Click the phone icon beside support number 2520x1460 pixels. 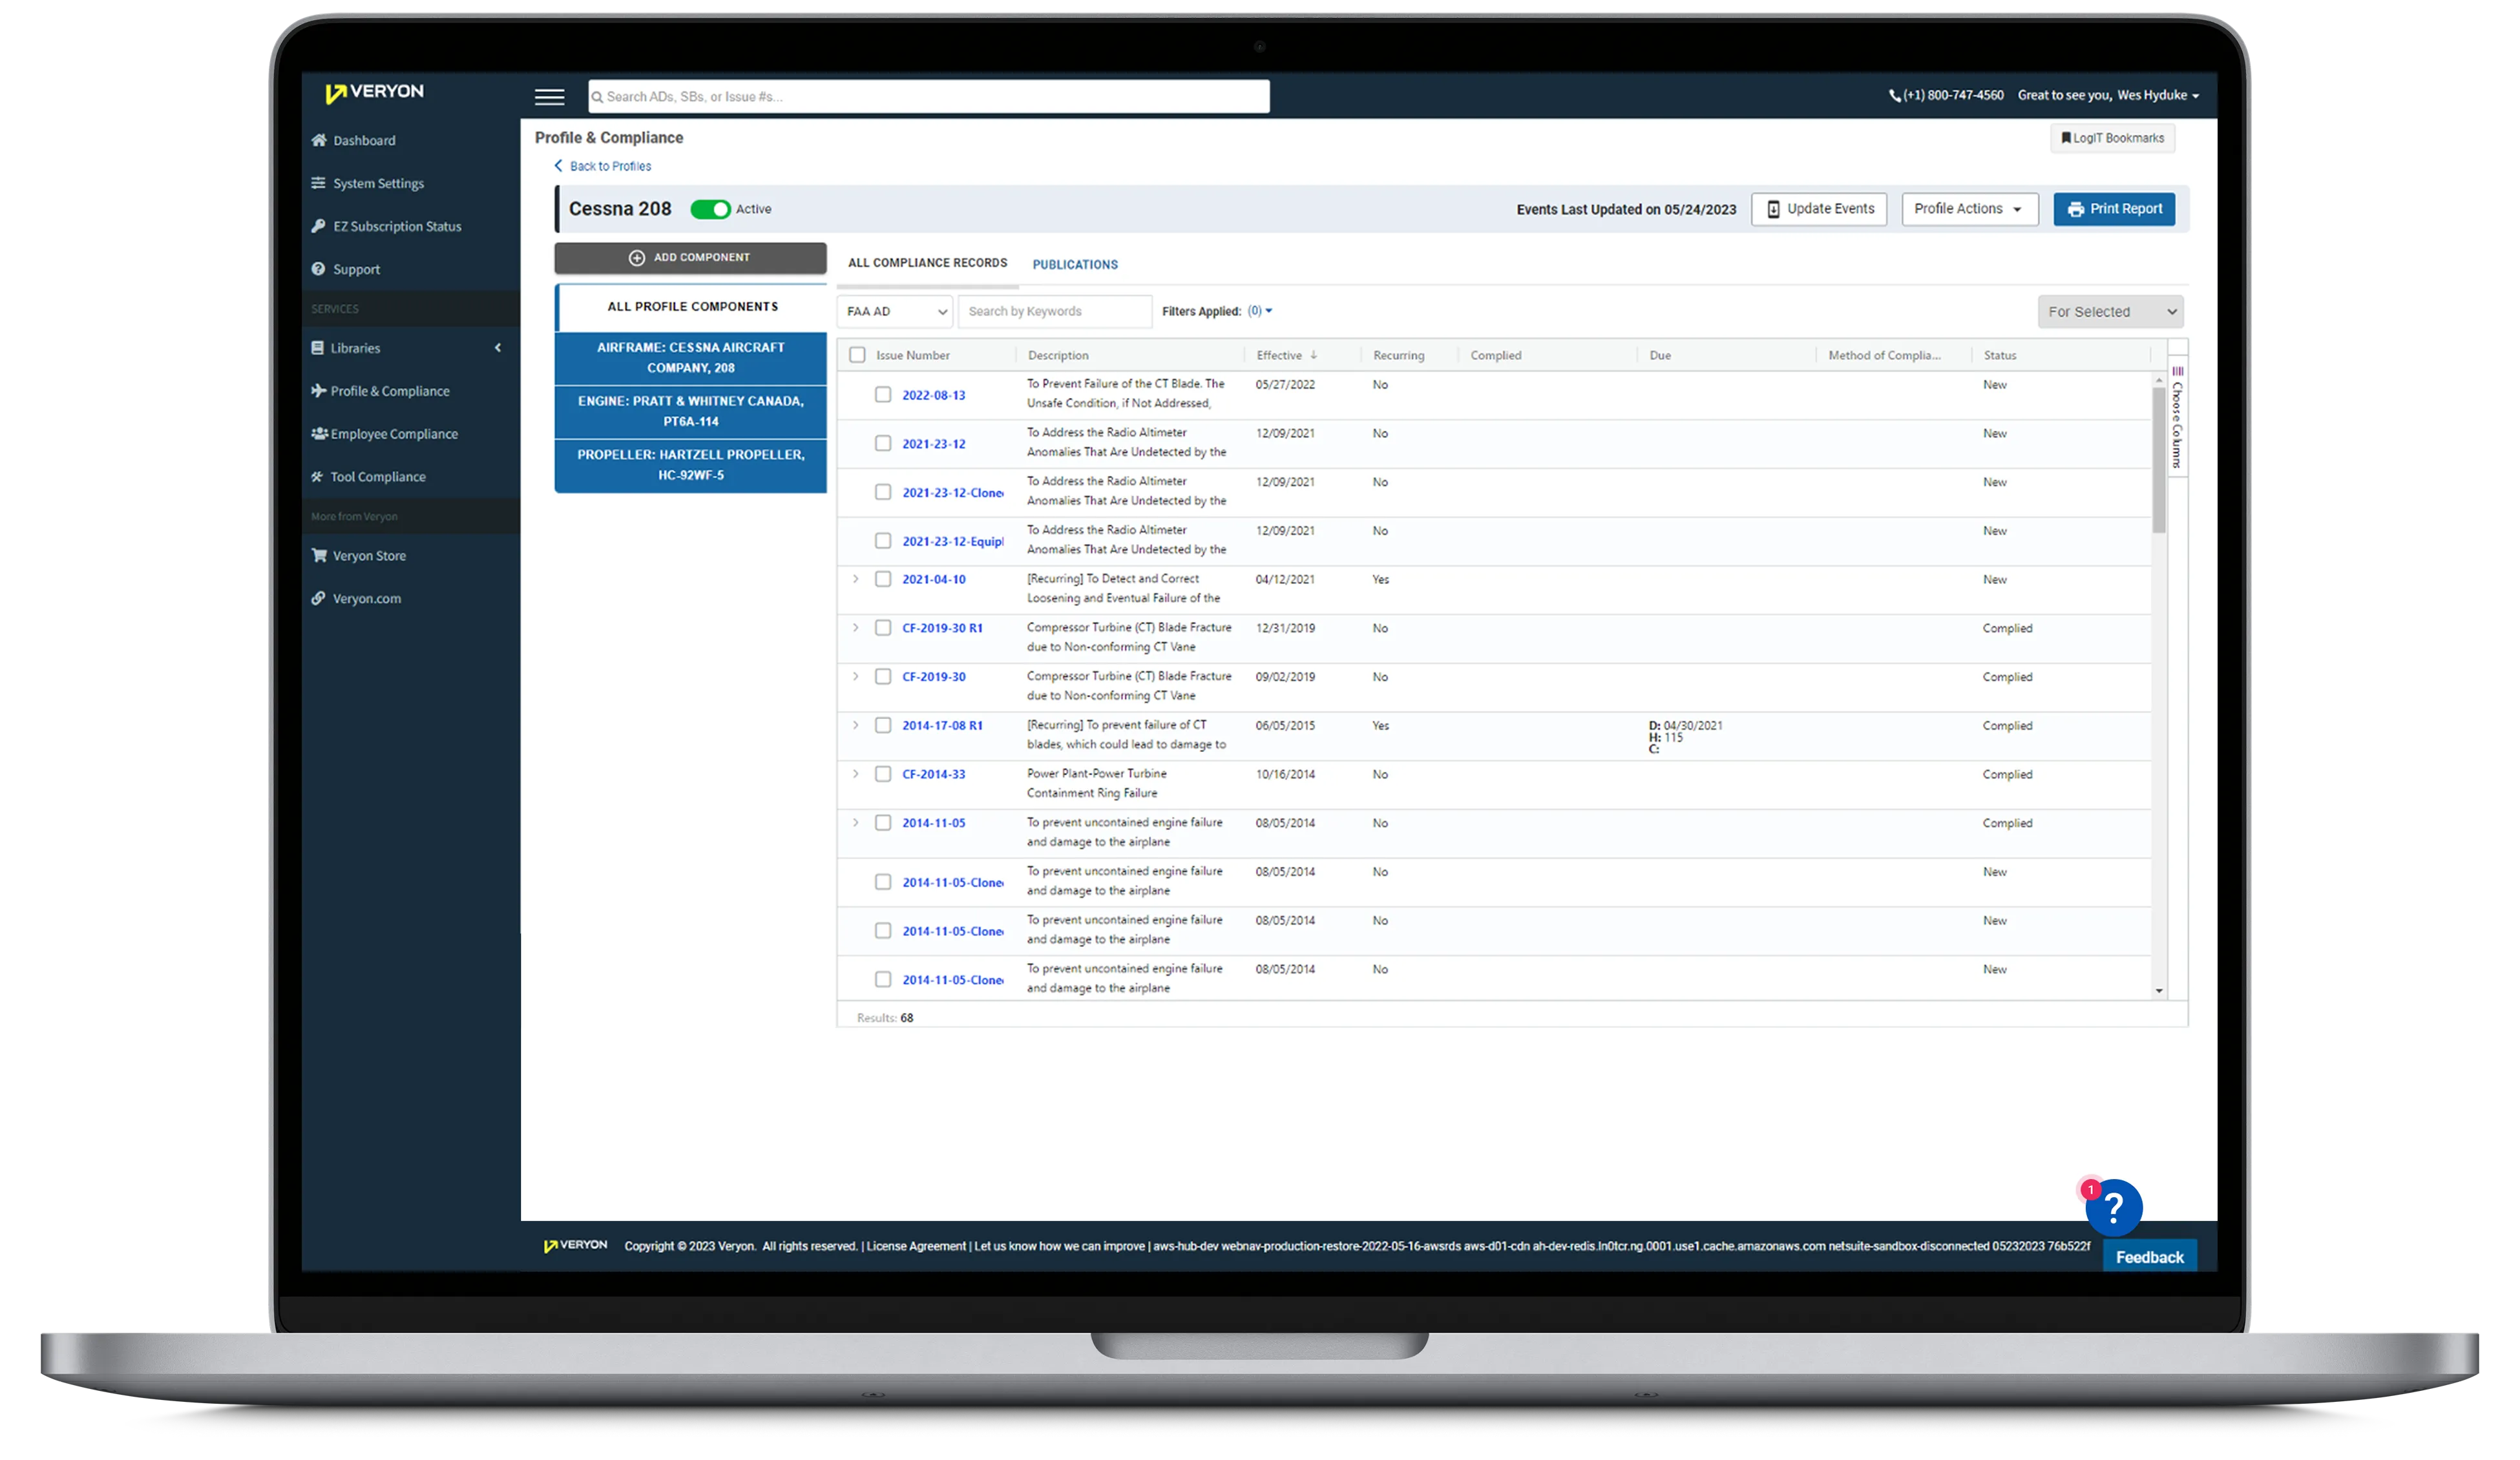coord(1894,96)
